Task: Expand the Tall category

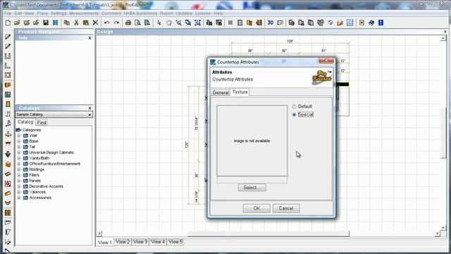Action: click(x=19, y=147)
